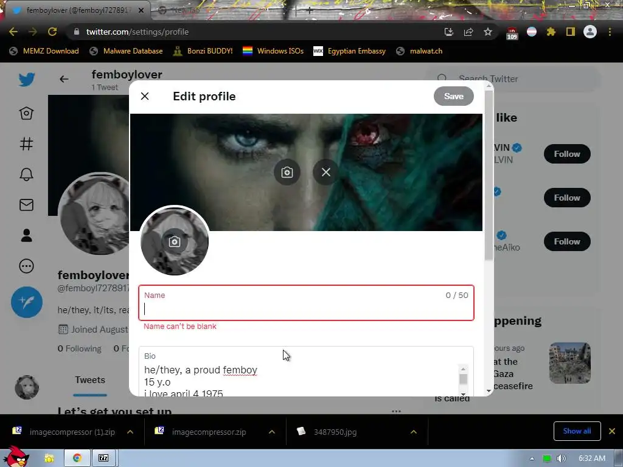Open Start menu Angry Birds icon
The image size is (623, 467).
(x=15, y=457)
